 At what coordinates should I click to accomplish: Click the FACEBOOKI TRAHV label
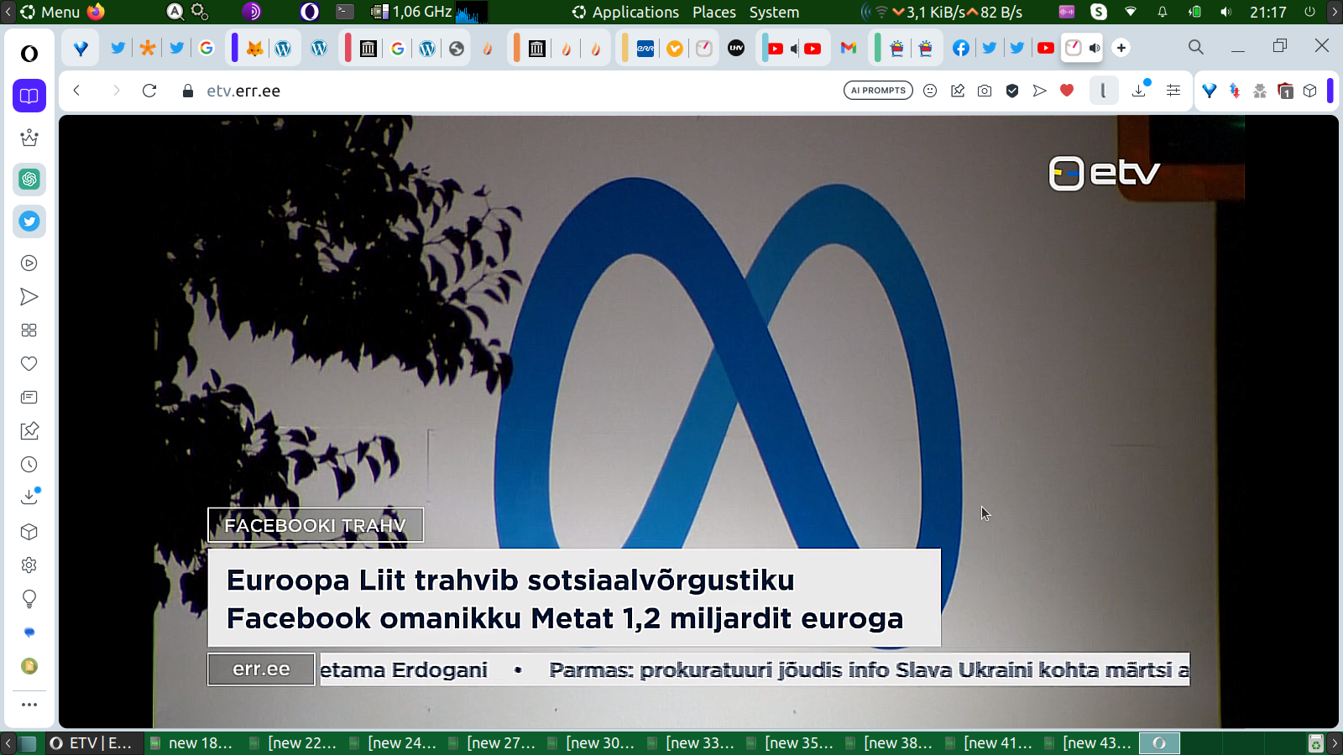pos(316,525)
